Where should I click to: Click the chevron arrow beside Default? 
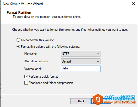point(98,61)
